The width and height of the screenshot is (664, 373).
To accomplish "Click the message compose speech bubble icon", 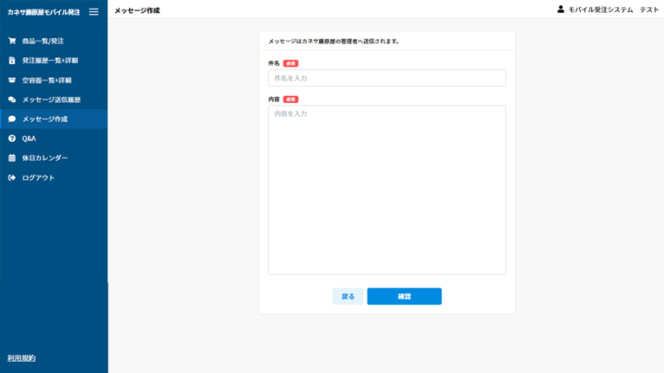I will coord(12,119).
